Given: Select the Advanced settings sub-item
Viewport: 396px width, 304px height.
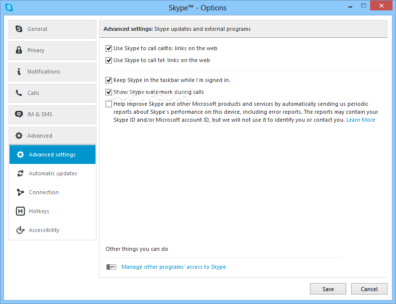Looking at the screenshot, I should pyautogui.click(x=53, y=154).
